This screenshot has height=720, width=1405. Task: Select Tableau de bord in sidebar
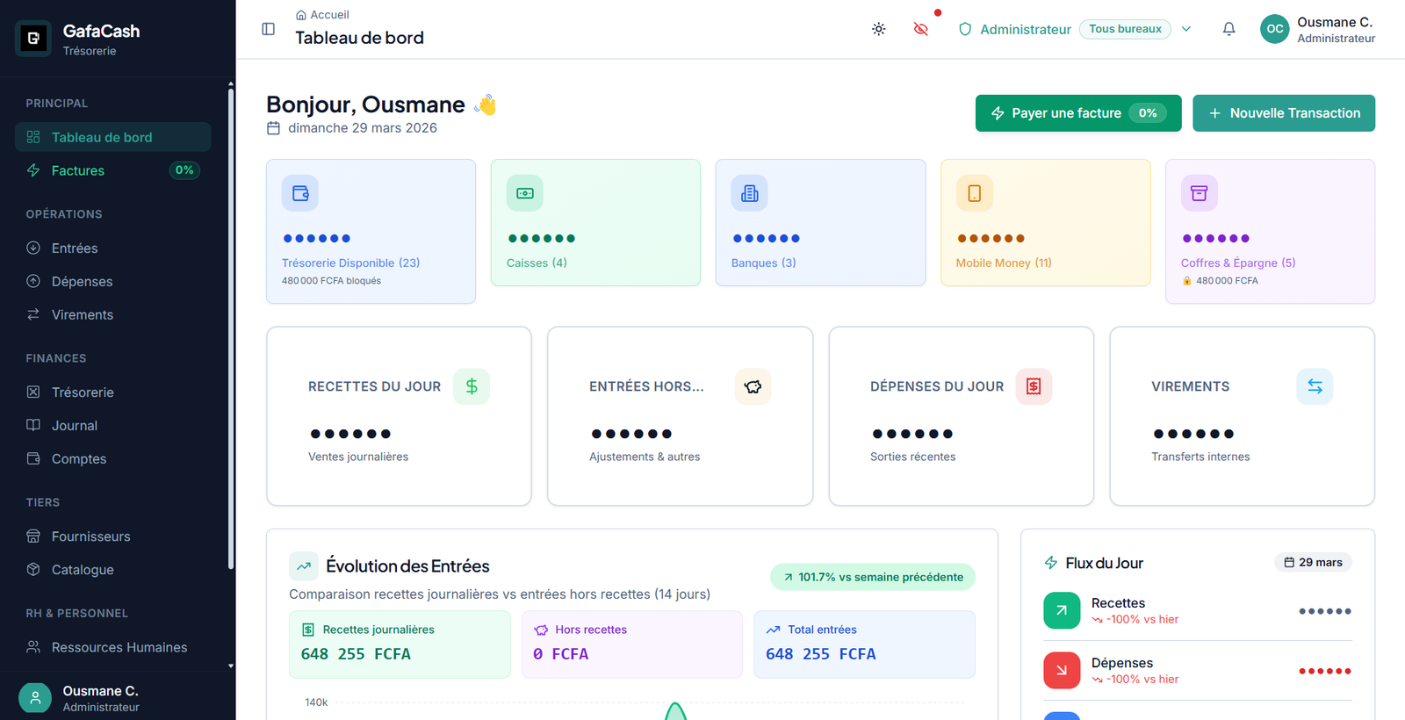(x=113, y=137)
